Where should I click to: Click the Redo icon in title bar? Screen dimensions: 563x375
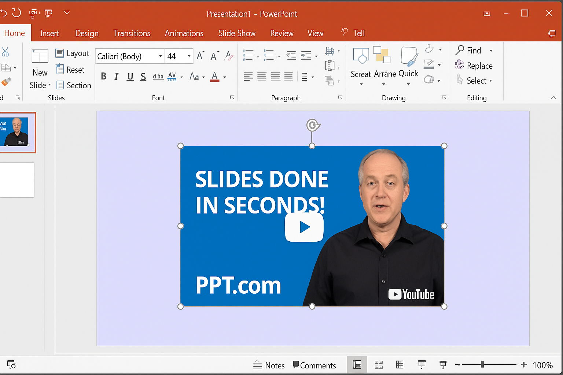point(16,13)
